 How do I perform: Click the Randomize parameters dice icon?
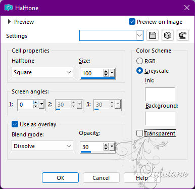coord(168,35)
